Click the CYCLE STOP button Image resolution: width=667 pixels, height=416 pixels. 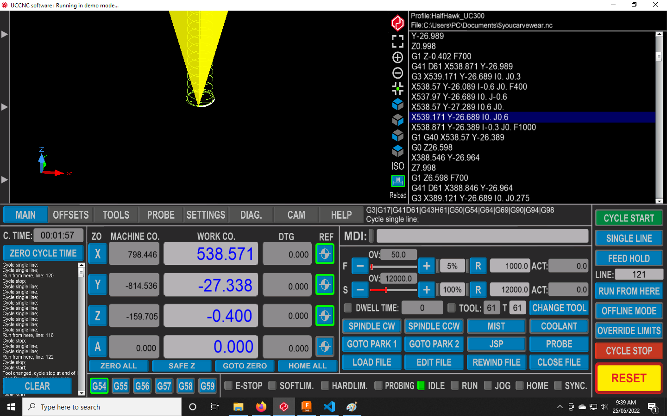tap(629, 351)
